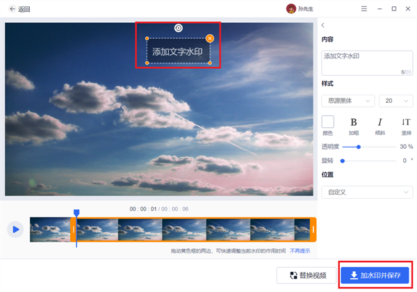Play the video preview
Viewport: 417px width, 292px height.
(x=15, y=229)
